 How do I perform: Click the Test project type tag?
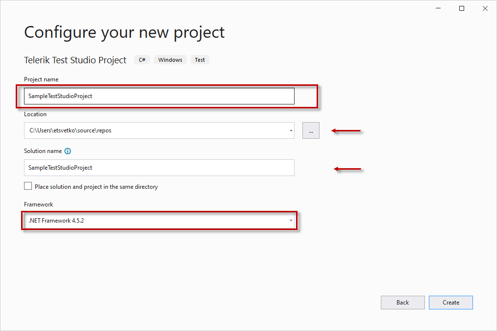(x=199, y=60)
